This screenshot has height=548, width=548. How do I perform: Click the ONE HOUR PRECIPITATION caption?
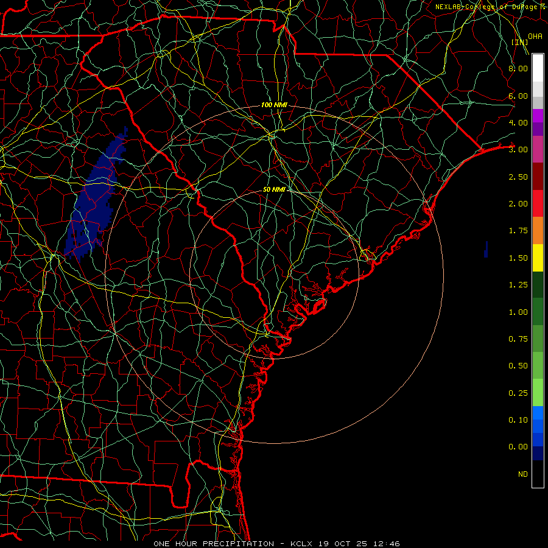pyautogui.click(x=214, y=544)
